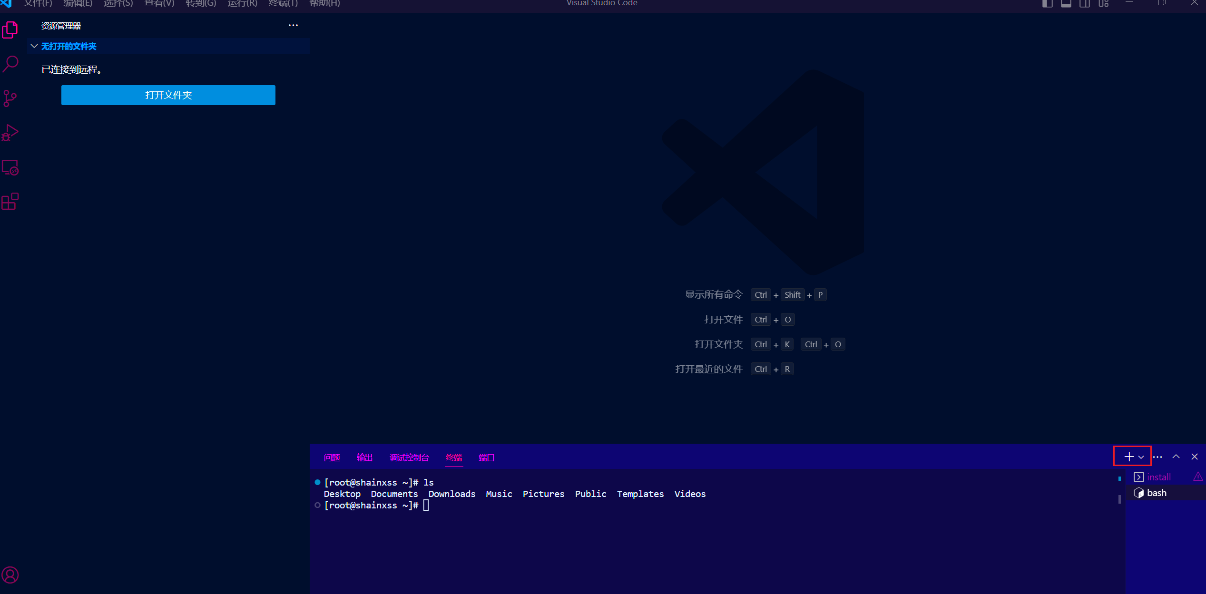Open the 编辑(E) menu
The width and height of the screenshot is (1206, 594).
(x=78, y=3)
